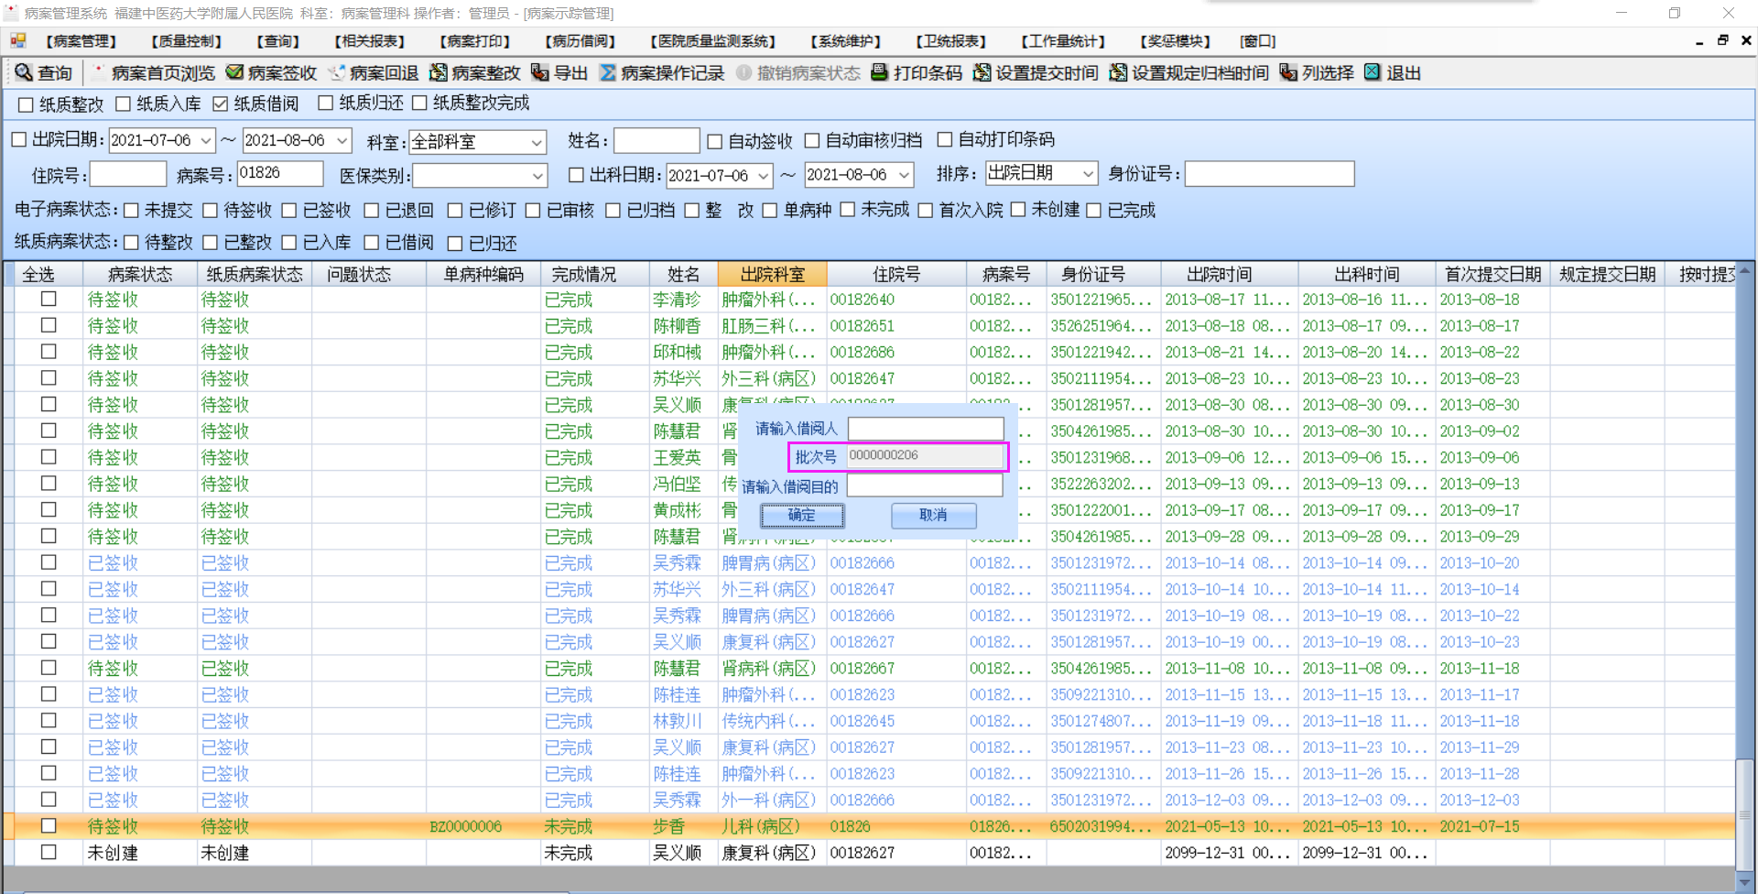Open the 医保类别 dropdown list
Screen dimensions: 1758x894
pyautogui.click(x=537, y=175)
